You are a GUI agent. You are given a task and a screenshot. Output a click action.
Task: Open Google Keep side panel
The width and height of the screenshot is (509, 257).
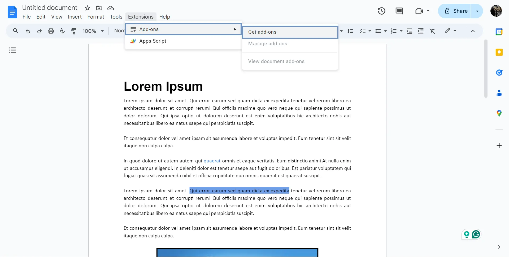click(499, 52)
